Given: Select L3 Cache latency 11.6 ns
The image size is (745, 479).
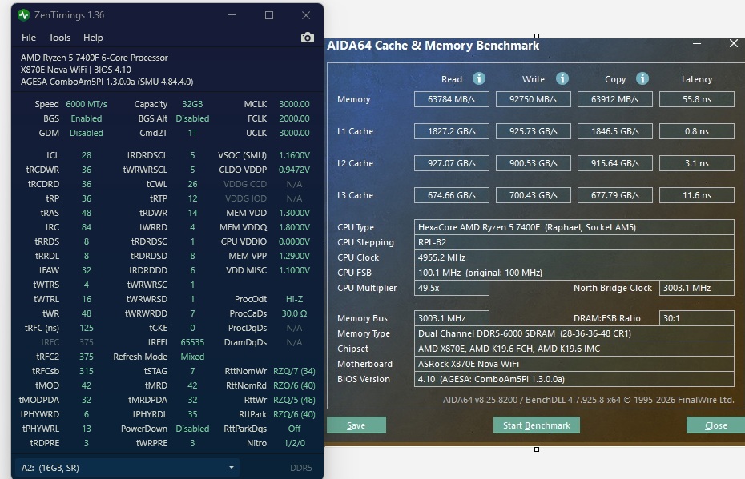Looking at the screenshot, I should 697,195.
